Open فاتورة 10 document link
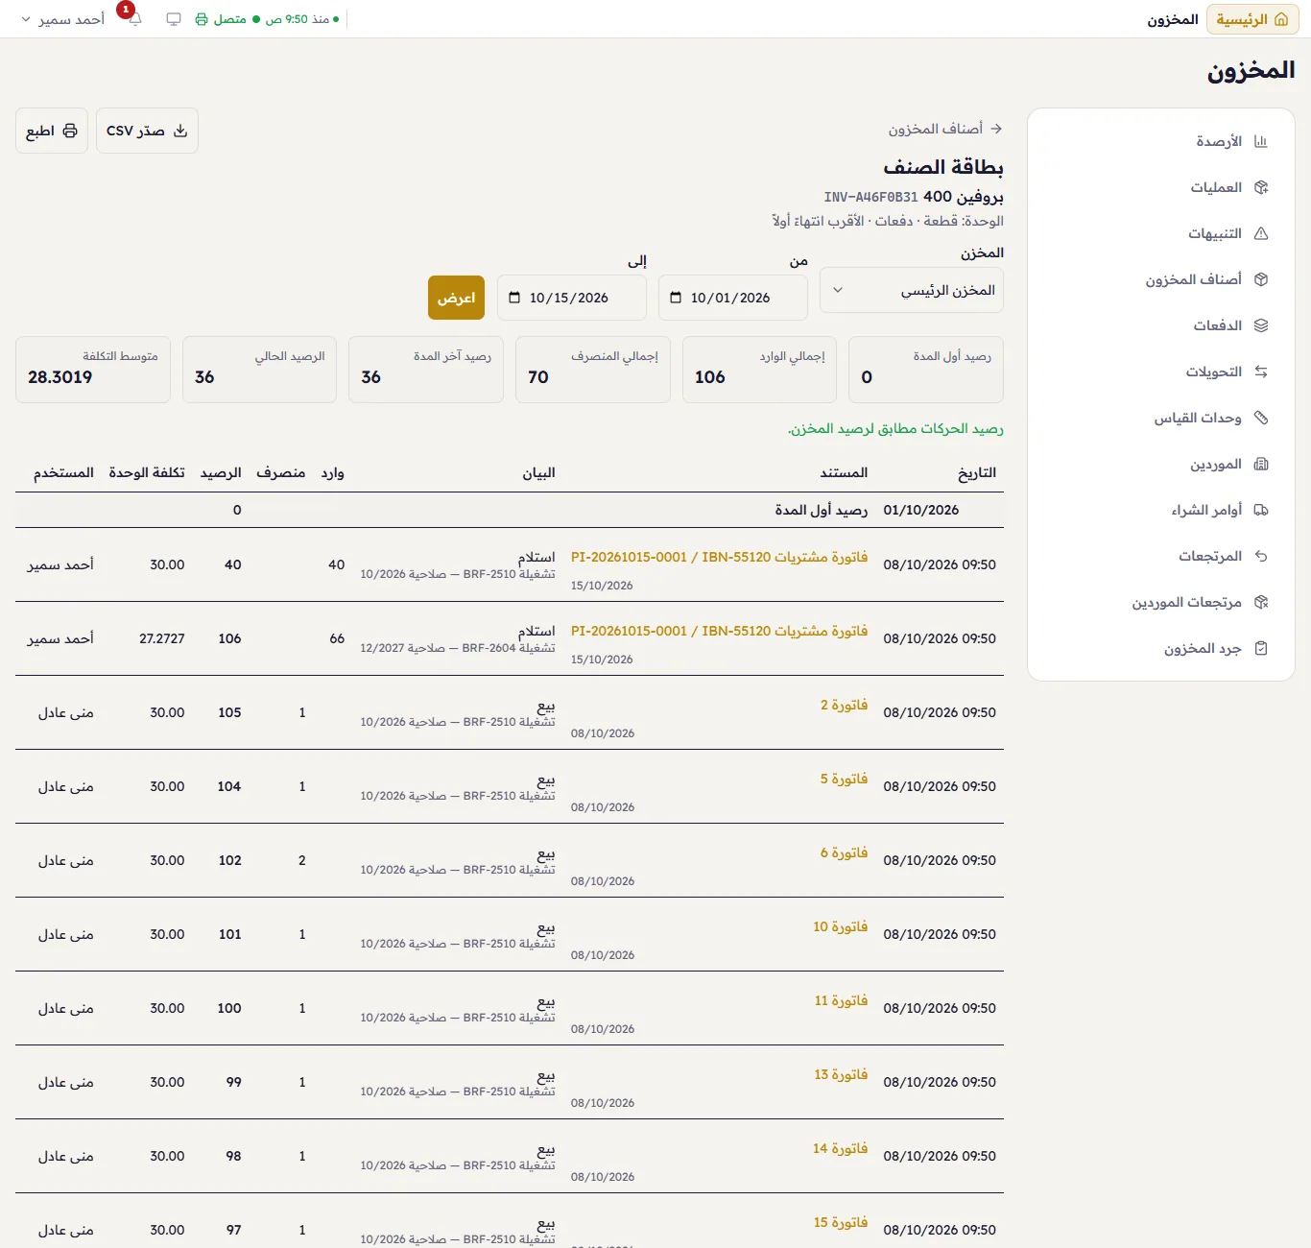 tap(841, 926)
